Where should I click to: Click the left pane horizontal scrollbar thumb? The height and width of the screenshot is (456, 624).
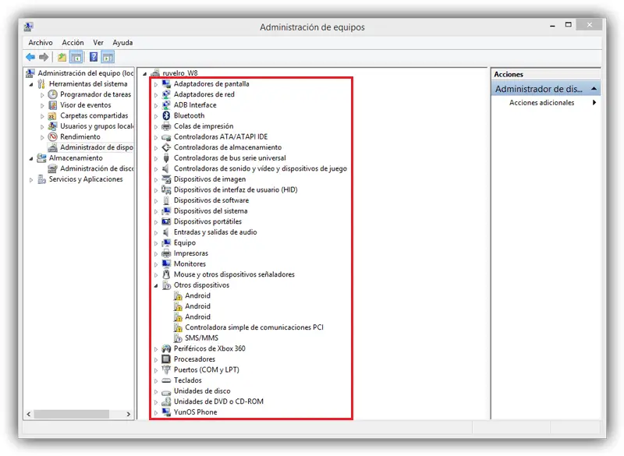click(71, 414)
